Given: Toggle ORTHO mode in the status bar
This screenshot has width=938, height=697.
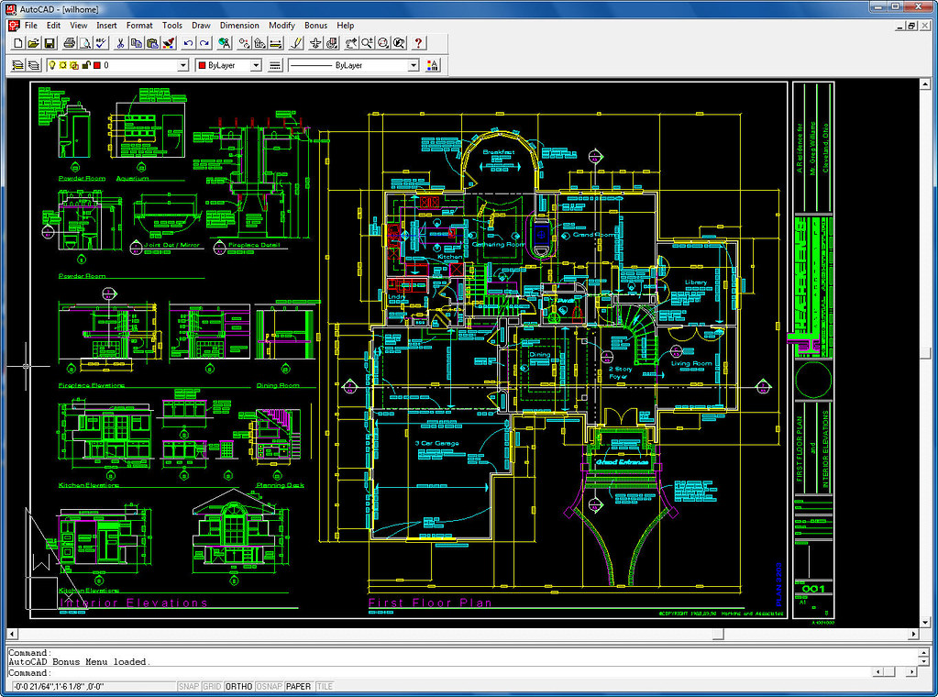Looking at the screenshot, I should (x=239, y=686).
